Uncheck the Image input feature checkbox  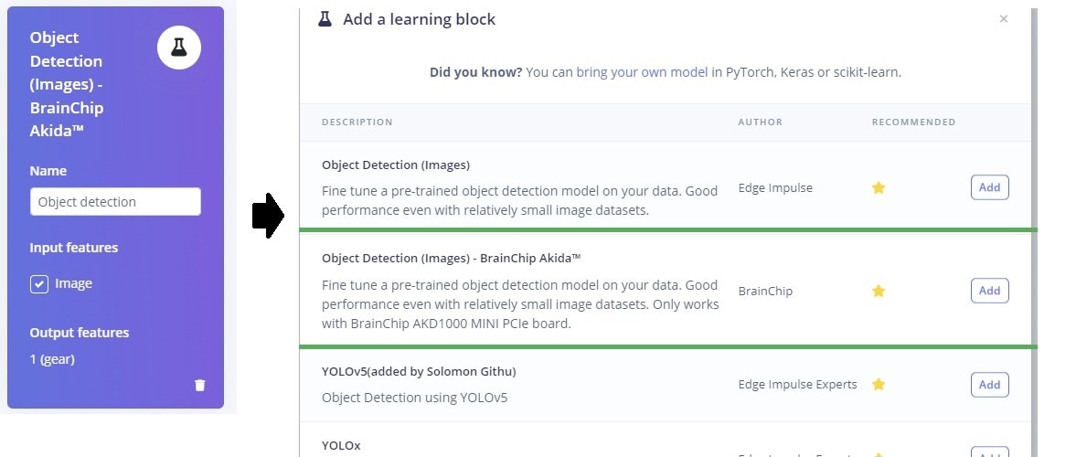(39, 284)
